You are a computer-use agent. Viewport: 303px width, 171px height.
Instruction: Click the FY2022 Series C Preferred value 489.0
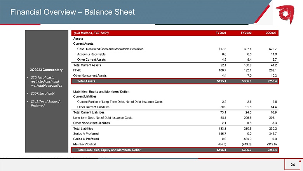tap(247, 139)
